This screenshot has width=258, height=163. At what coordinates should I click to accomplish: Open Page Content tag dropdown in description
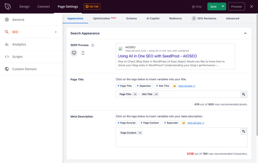point(140,133)
